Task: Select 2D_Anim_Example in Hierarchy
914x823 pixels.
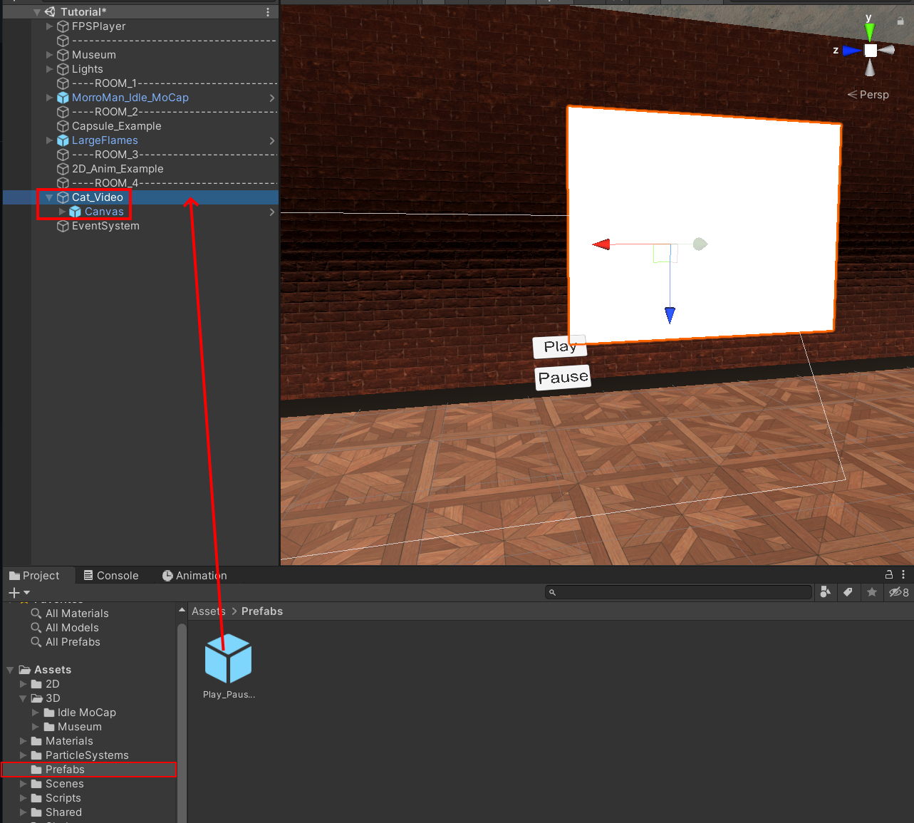Action: click(x=118, y=169)
